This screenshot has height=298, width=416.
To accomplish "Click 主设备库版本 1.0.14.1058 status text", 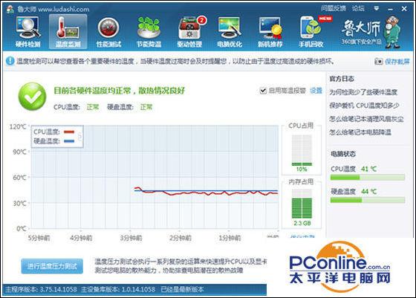I will [118, 289].
